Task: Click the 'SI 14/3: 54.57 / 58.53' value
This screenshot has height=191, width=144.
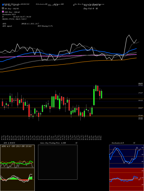Action: pos(22,17)
